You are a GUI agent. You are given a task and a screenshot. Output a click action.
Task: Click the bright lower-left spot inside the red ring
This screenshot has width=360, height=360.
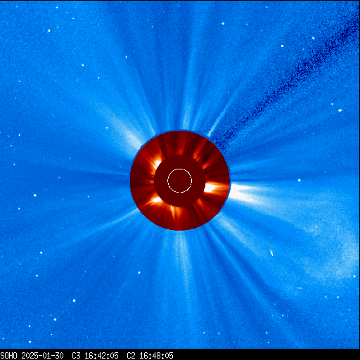(x=156, y=200)
